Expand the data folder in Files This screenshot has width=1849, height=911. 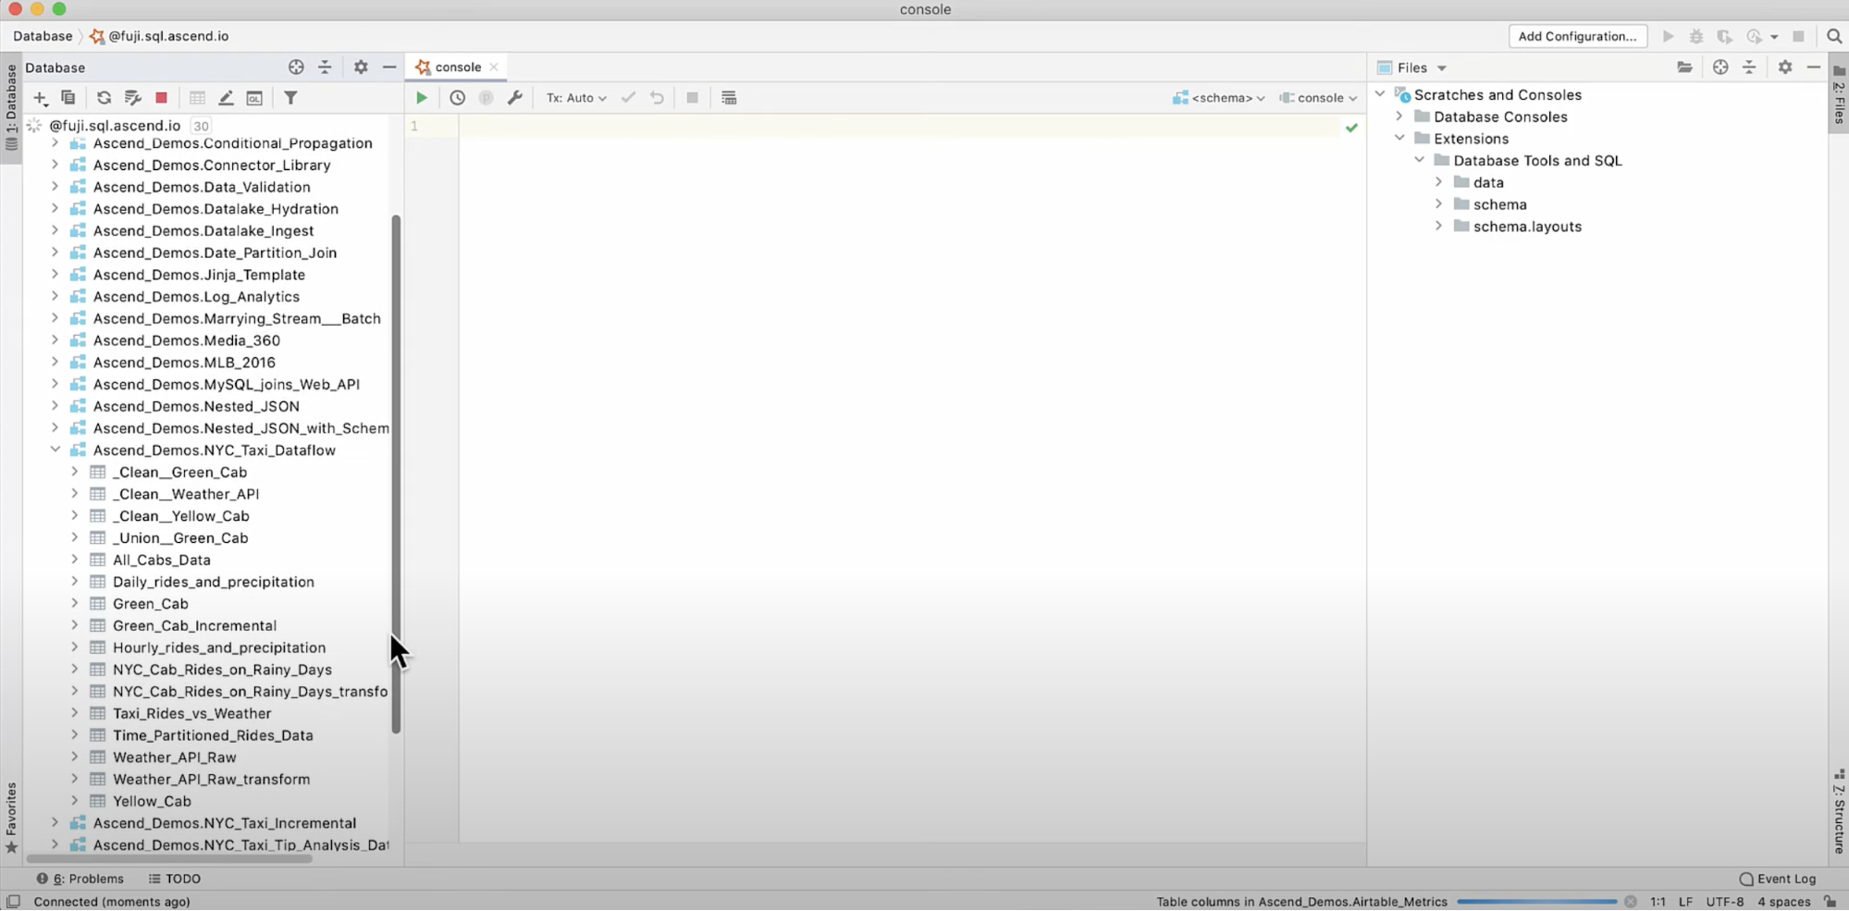1439,182
